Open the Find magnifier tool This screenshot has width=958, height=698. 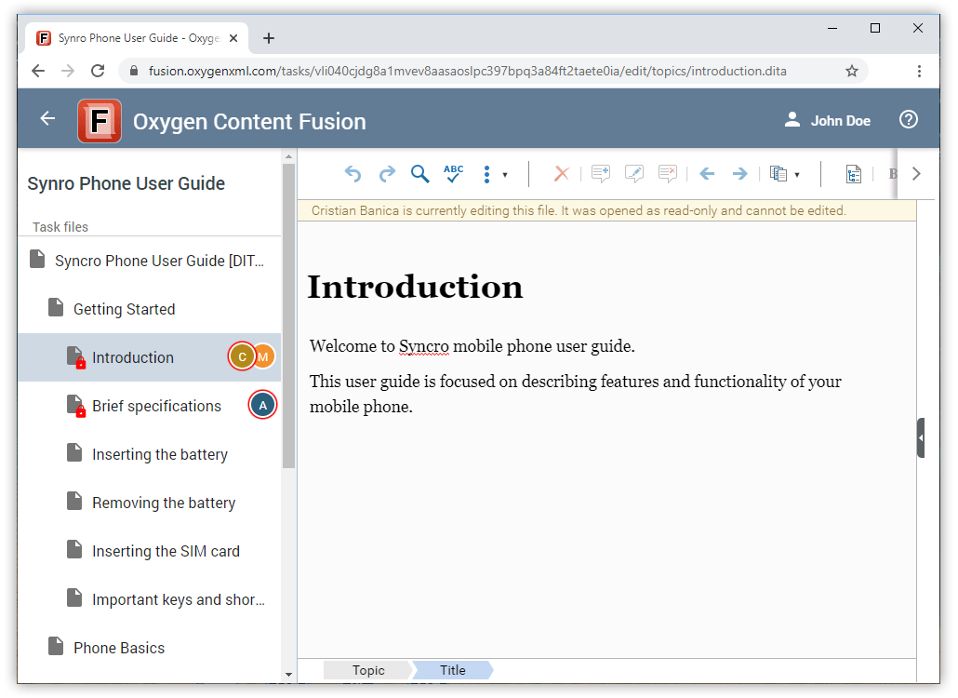pos(419,174)
